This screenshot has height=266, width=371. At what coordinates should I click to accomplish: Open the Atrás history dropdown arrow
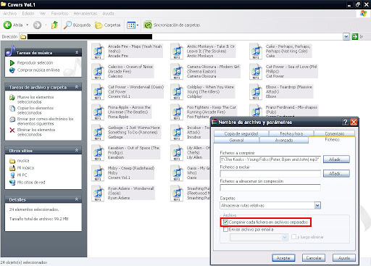pos(28,25)
